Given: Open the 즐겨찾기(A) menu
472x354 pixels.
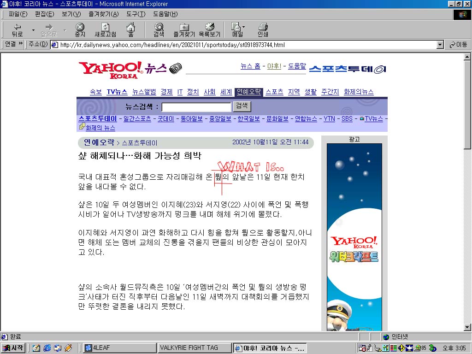Looking at the screenshot, I should pyautogui.click(x=104, y=14).
